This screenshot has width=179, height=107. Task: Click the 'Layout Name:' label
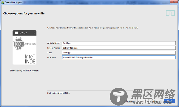pos(53,48)
